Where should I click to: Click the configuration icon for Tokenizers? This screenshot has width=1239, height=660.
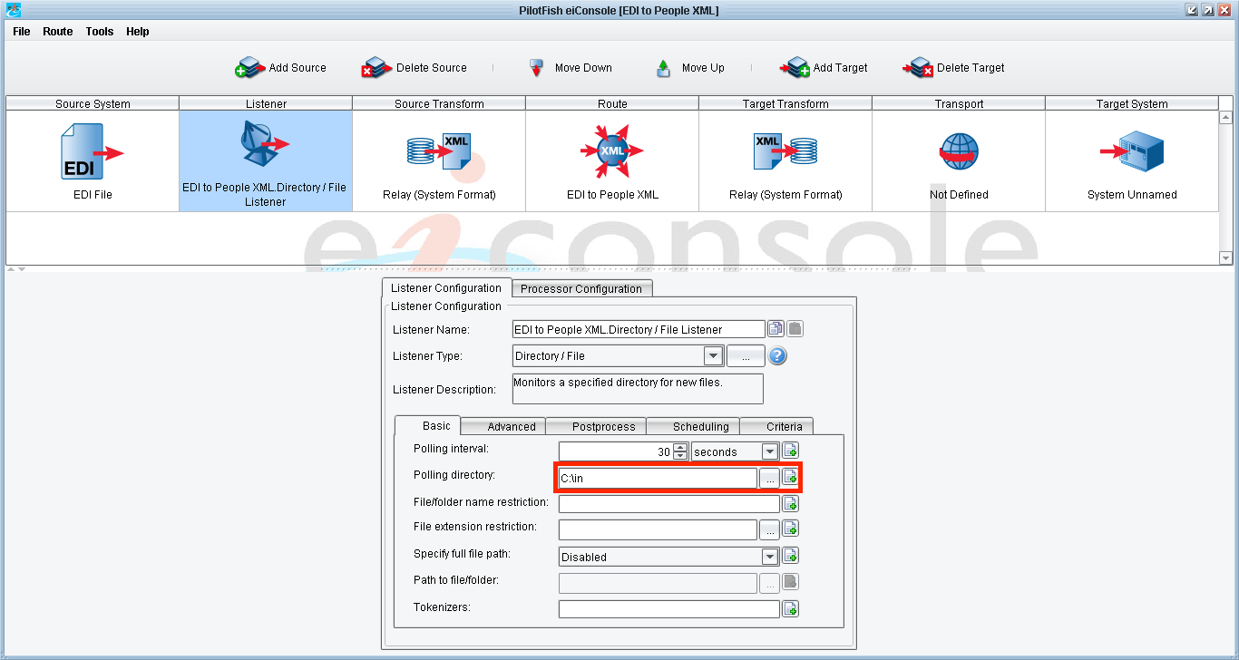(790, 608)
